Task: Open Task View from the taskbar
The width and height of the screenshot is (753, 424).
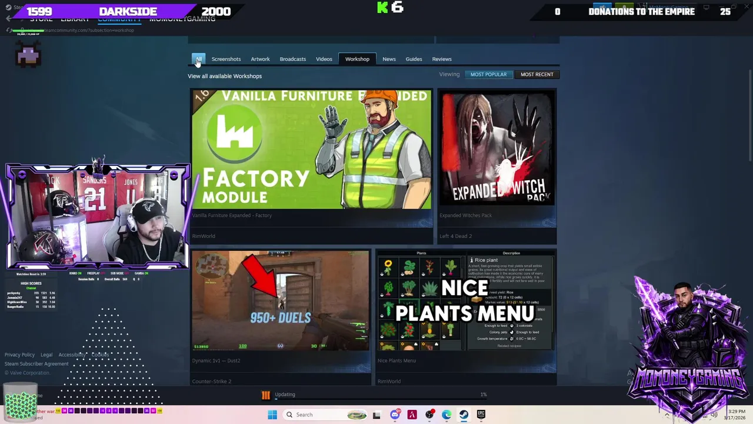Action: coord(376,415)
